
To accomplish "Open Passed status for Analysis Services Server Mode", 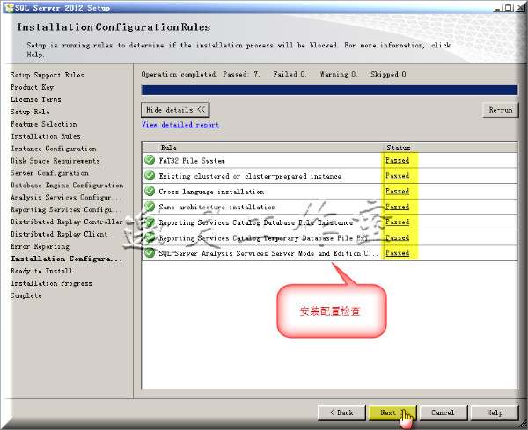I will pos(398,252).
